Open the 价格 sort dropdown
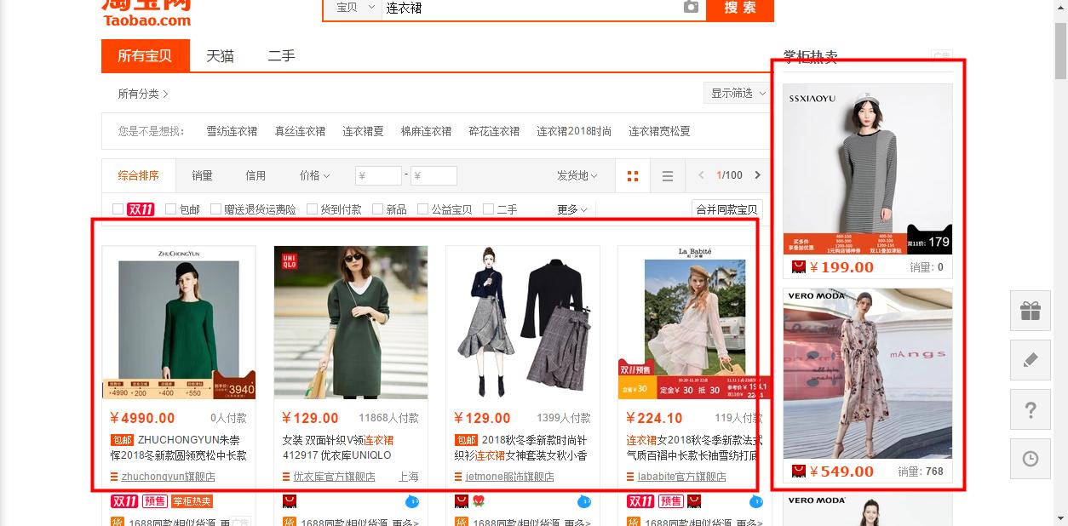This screenshot has height=526, width=1068. (314, 175)
